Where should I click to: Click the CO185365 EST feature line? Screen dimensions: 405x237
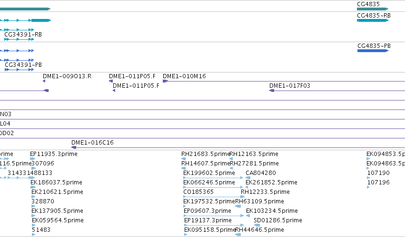pos(214,197)
